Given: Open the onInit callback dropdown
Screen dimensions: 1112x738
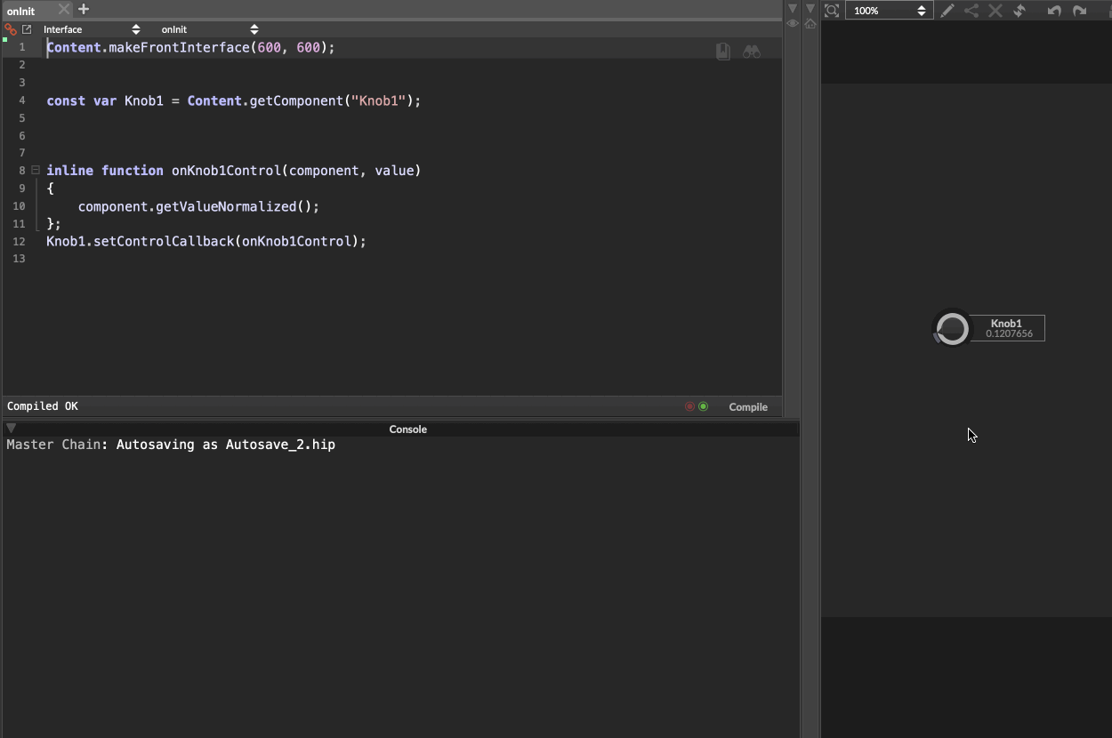Looking at the screenshot, I should point(209,29).
